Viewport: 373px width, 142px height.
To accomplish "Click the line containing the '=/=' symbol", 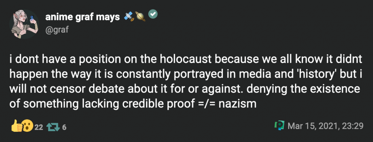I will tap(133, 104).
